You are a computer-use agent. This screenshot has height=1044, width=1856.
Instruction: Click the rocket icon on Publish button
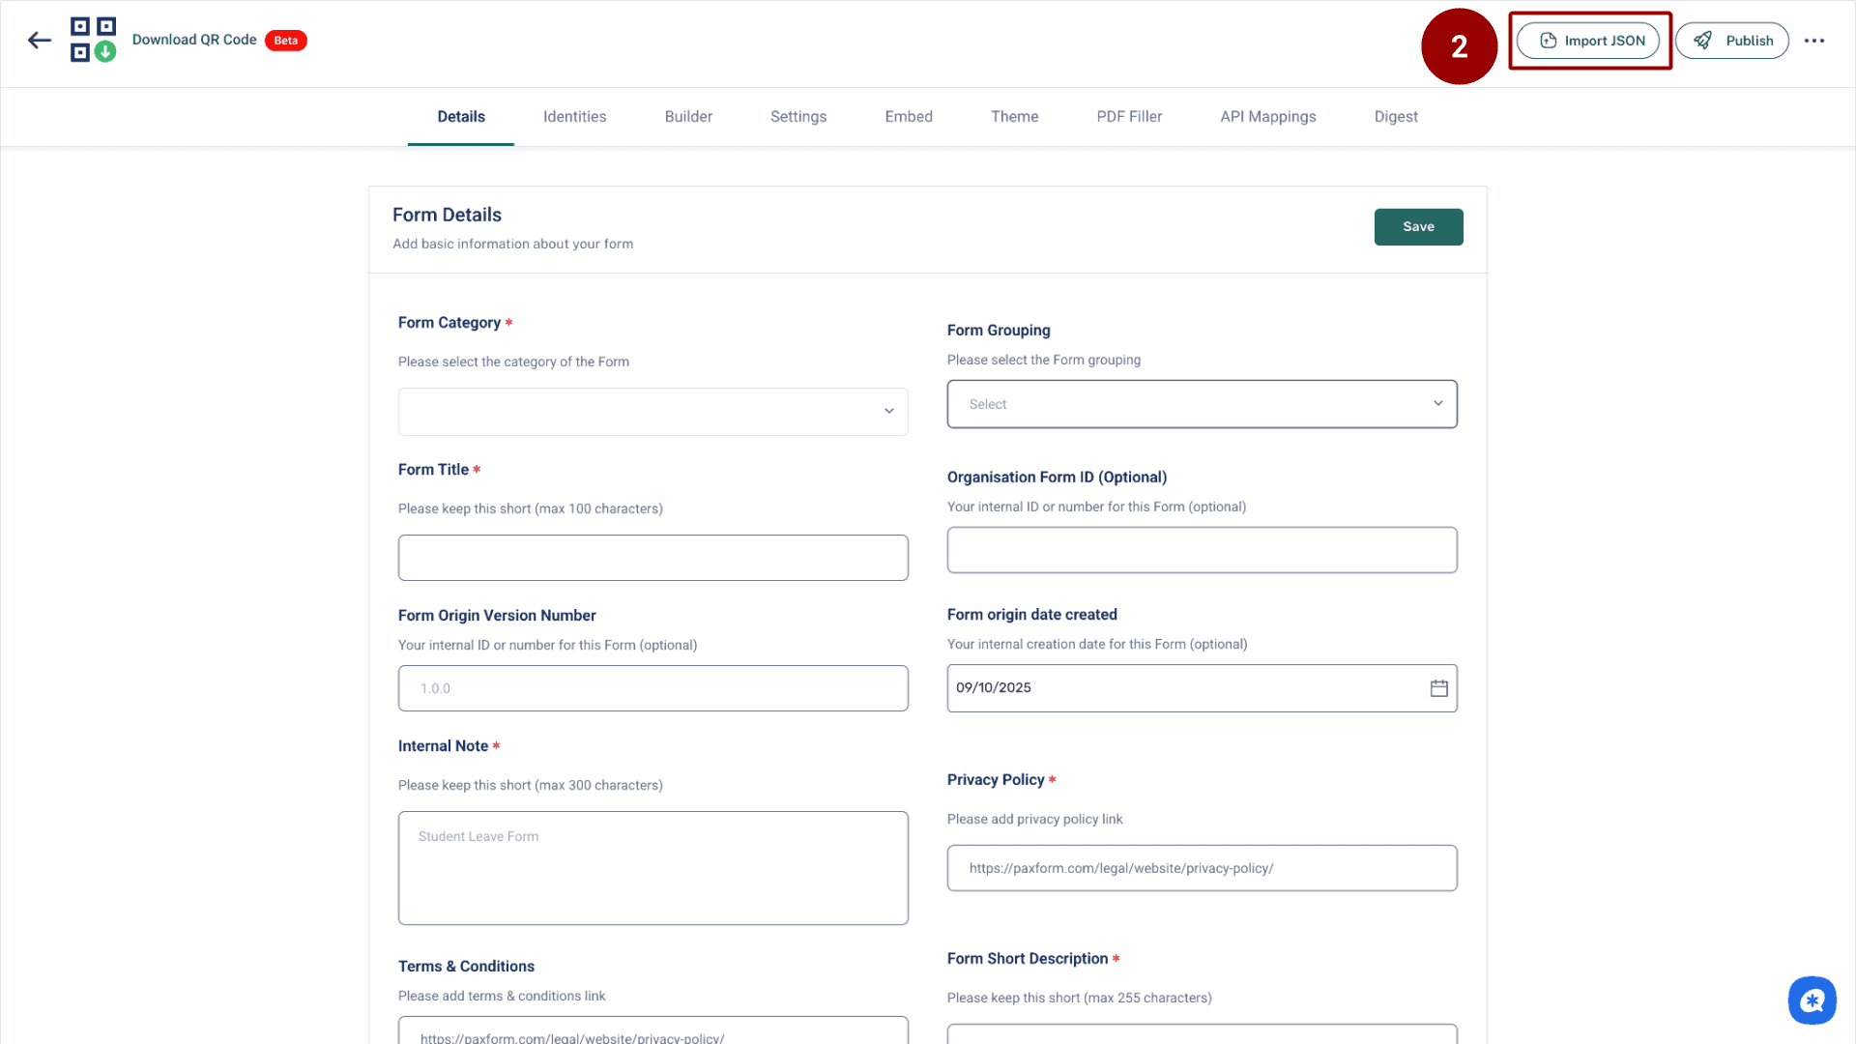click(1702, 40)
